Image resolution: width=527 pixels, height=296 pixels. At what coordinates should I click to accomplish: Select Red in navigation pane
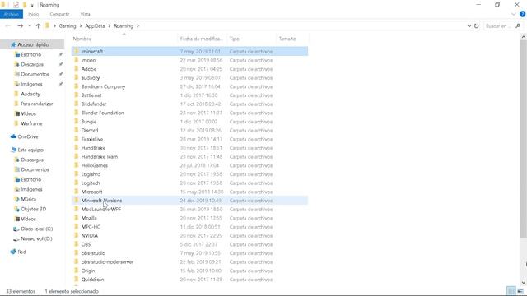pos(21,252)
